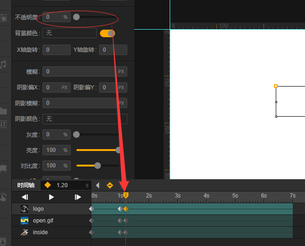Image resolution: width=305 pixels, height=246 pixels.
Task: Select the 1s keyframe on logo track
Action: (120, 209)
